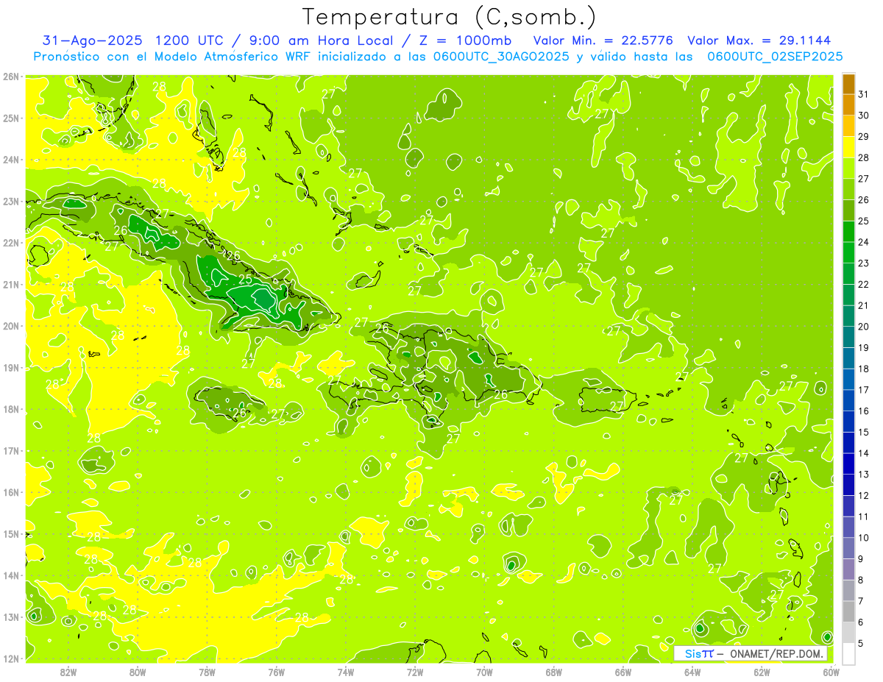
Task: Click the '12N' latitude axis label
Action: [x=11, y=658]
